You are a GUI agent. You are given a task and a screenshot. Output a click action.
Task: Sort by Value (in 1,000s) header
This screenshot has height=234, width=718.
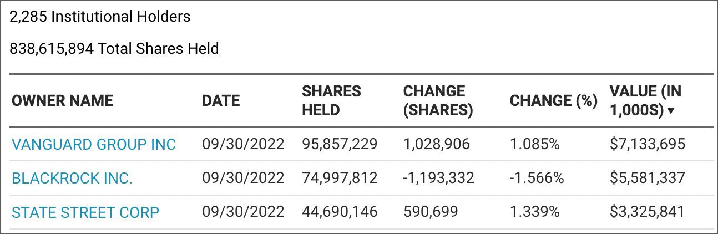[x=645, y=100]
